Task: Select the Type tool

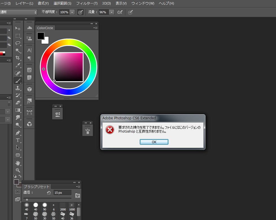Action: tap(18, 140)
